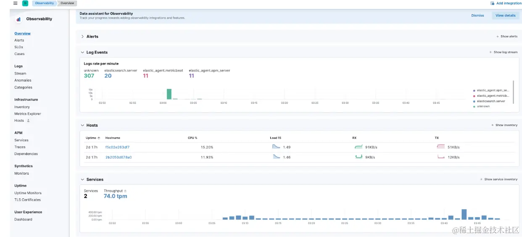522x237 pixels.
Task: Click the Uptime sort arrow
Action: [99, 138]
